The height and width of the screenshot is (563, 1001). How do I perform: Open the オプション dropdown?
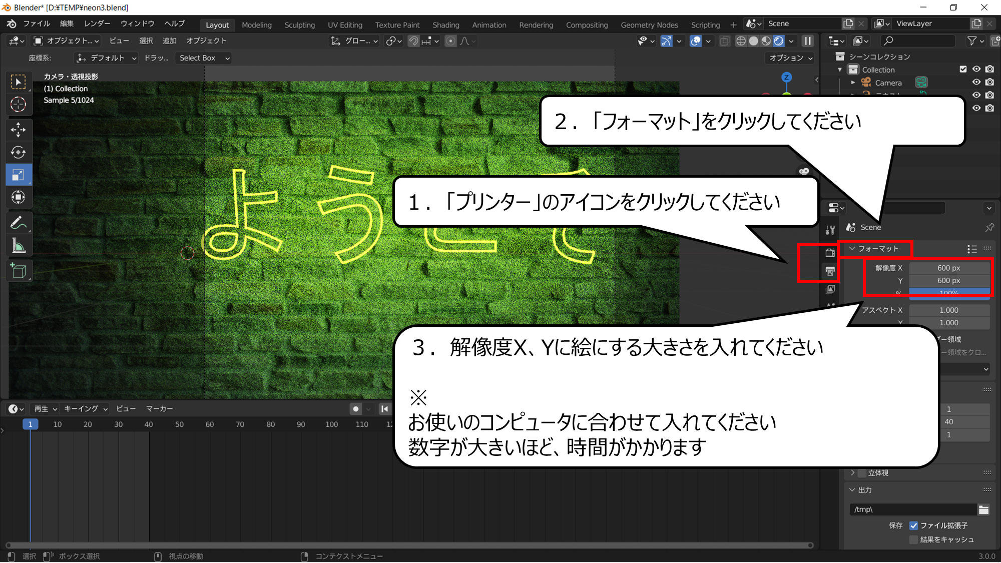click(x=791, y=58)
